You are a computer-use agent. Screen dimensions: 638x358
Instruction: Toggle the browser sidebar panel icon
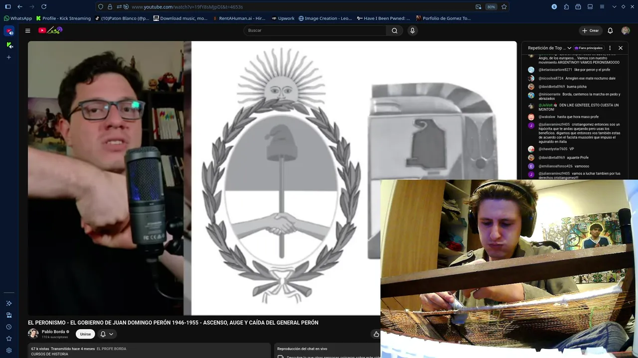[8, 6]
